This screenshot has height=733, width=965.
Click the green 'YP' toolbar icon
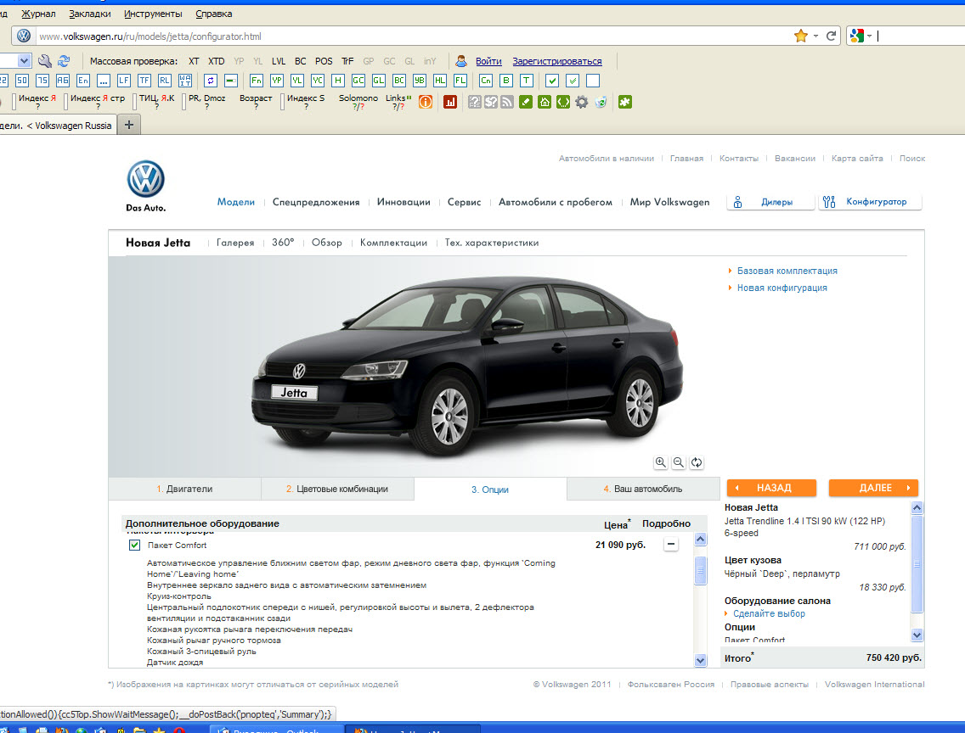(277, 81)
